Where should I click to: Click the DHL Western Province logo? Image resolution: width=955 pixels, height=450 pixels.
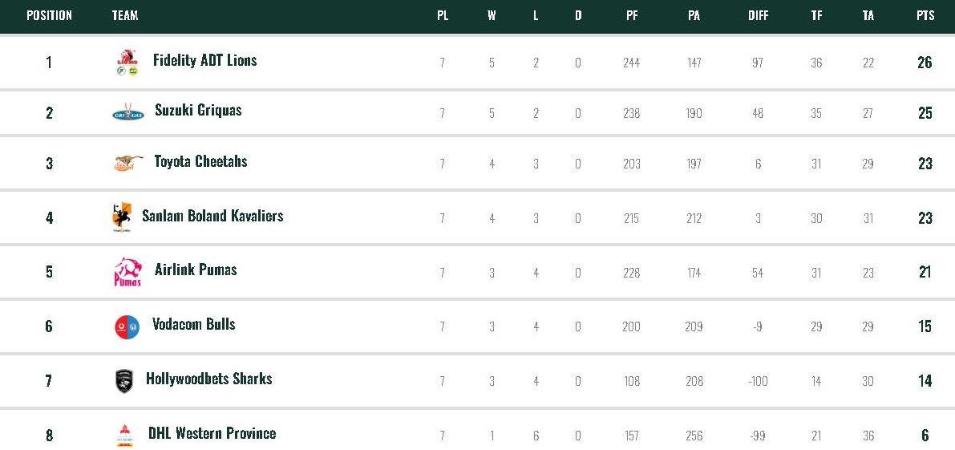[123, 436]
